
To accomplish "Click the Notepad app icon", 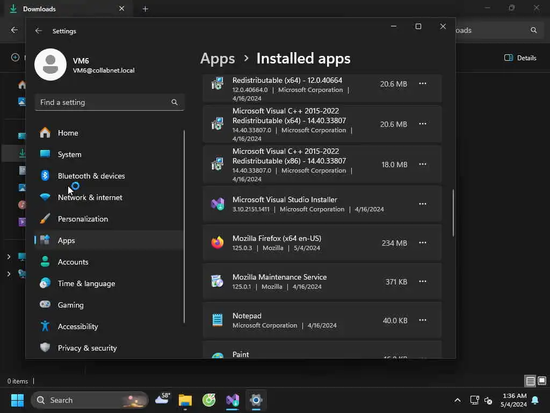I will pos(218,320).
